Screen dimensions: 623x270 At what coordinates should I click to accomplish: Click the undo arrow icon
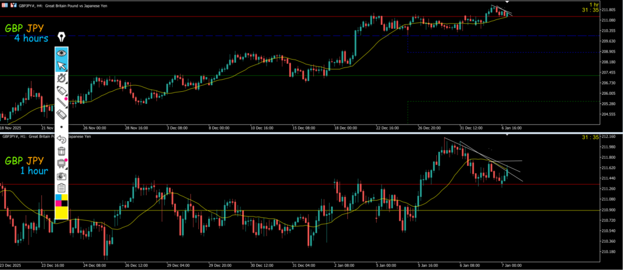point(61,139)
